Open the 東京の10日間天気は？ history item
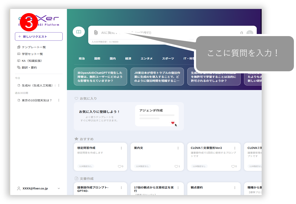Viewport: 296px width, 204px height. click(x=36, y=101)
